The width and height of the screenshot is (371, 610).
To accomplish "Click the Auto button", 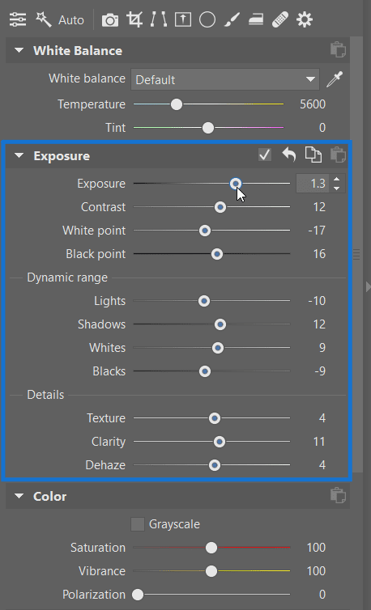I will 71,20.
